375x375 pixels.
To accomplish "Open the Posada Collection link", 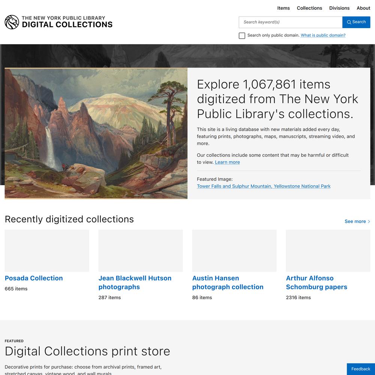I will [34, 278].
